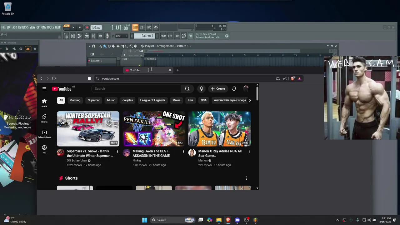Open Subscriptions in YouTube sidebar

point(44,134)
